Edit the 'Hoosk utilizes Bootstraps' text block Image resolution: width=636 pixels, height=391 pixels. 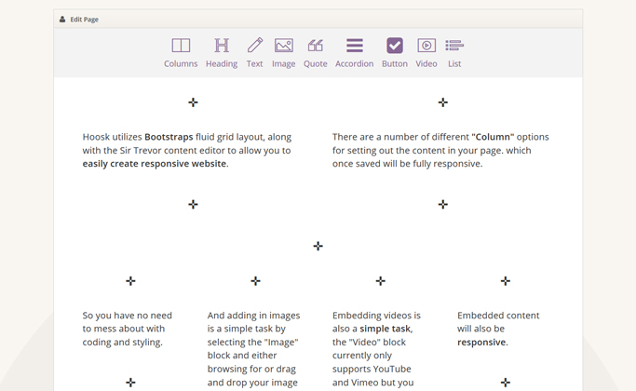tap(186, 150)
